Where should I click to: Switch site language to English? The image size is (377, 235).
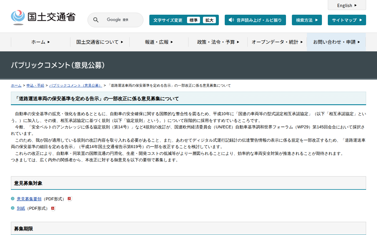(x=347, y=5)
